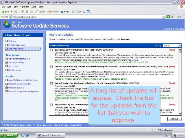Open the File menu
185x138 pixels.
(3, 7)
